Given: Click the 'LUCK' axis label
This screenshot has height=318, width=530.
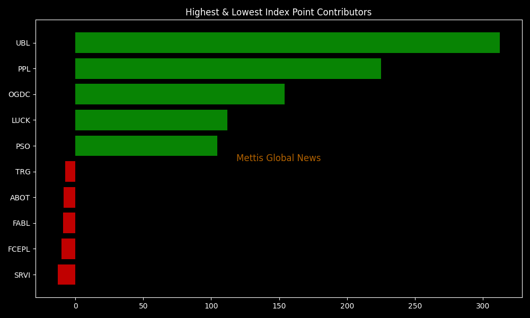Looking at the screenshot, I should click(21, 121).
